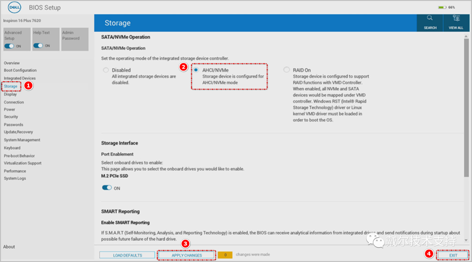Open Pre-boot Behavior section

click(19, 156)
